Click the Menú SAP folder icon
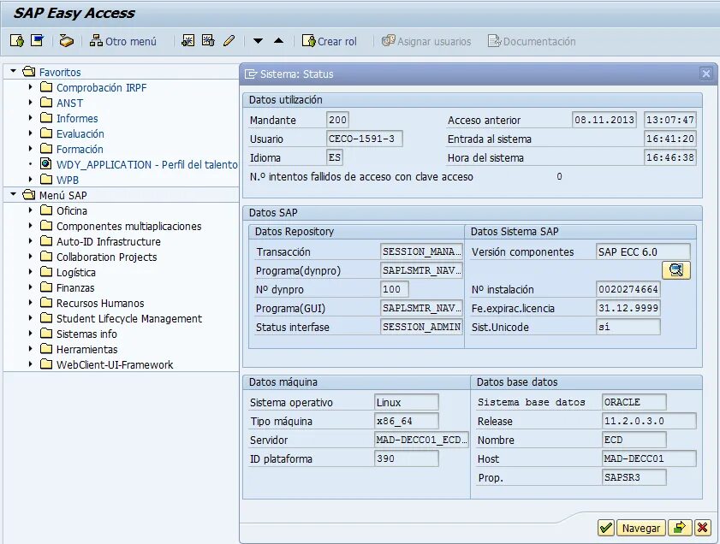This screenshot has width=720, height=544. pos(28,195)
